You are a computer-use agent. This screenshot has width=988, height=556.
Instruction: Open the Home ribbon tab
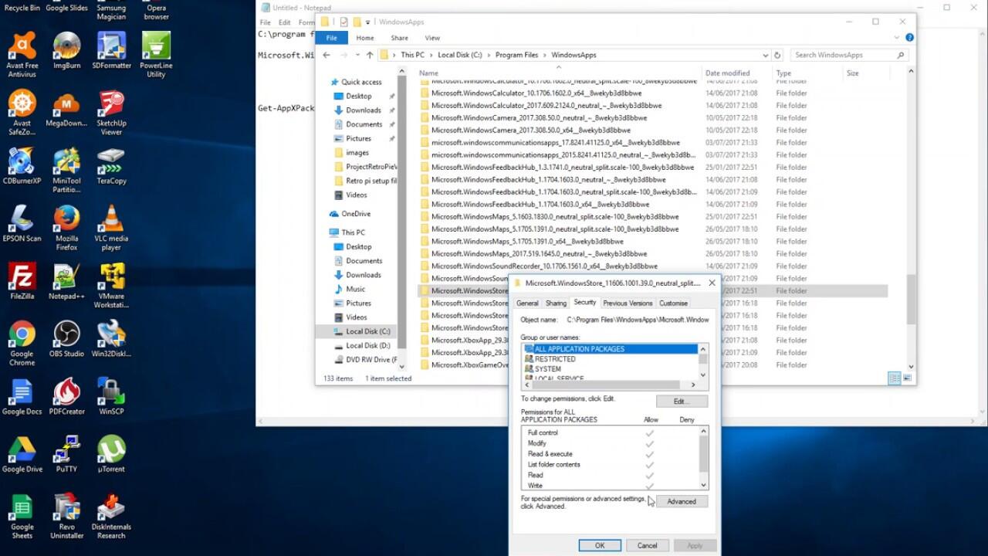[365, 37]
